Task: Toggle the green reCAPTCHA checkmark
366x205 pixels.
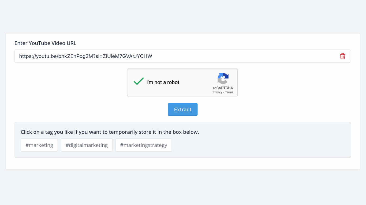Action: 139,81
